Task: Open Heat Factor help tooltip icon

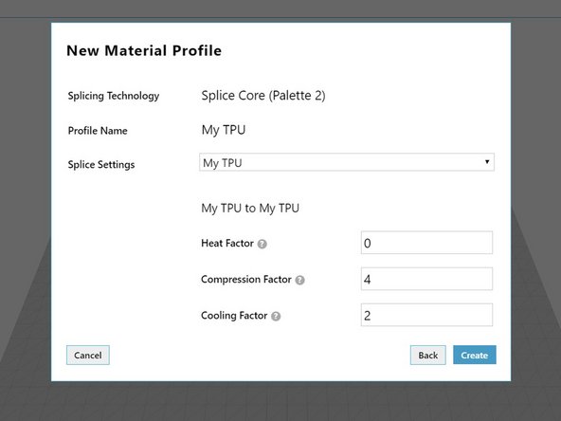Action: [262, 244]
